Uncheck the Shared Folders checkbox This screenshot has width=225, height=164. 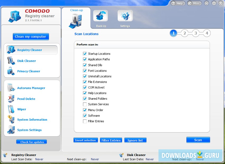(x=85, y=99)
